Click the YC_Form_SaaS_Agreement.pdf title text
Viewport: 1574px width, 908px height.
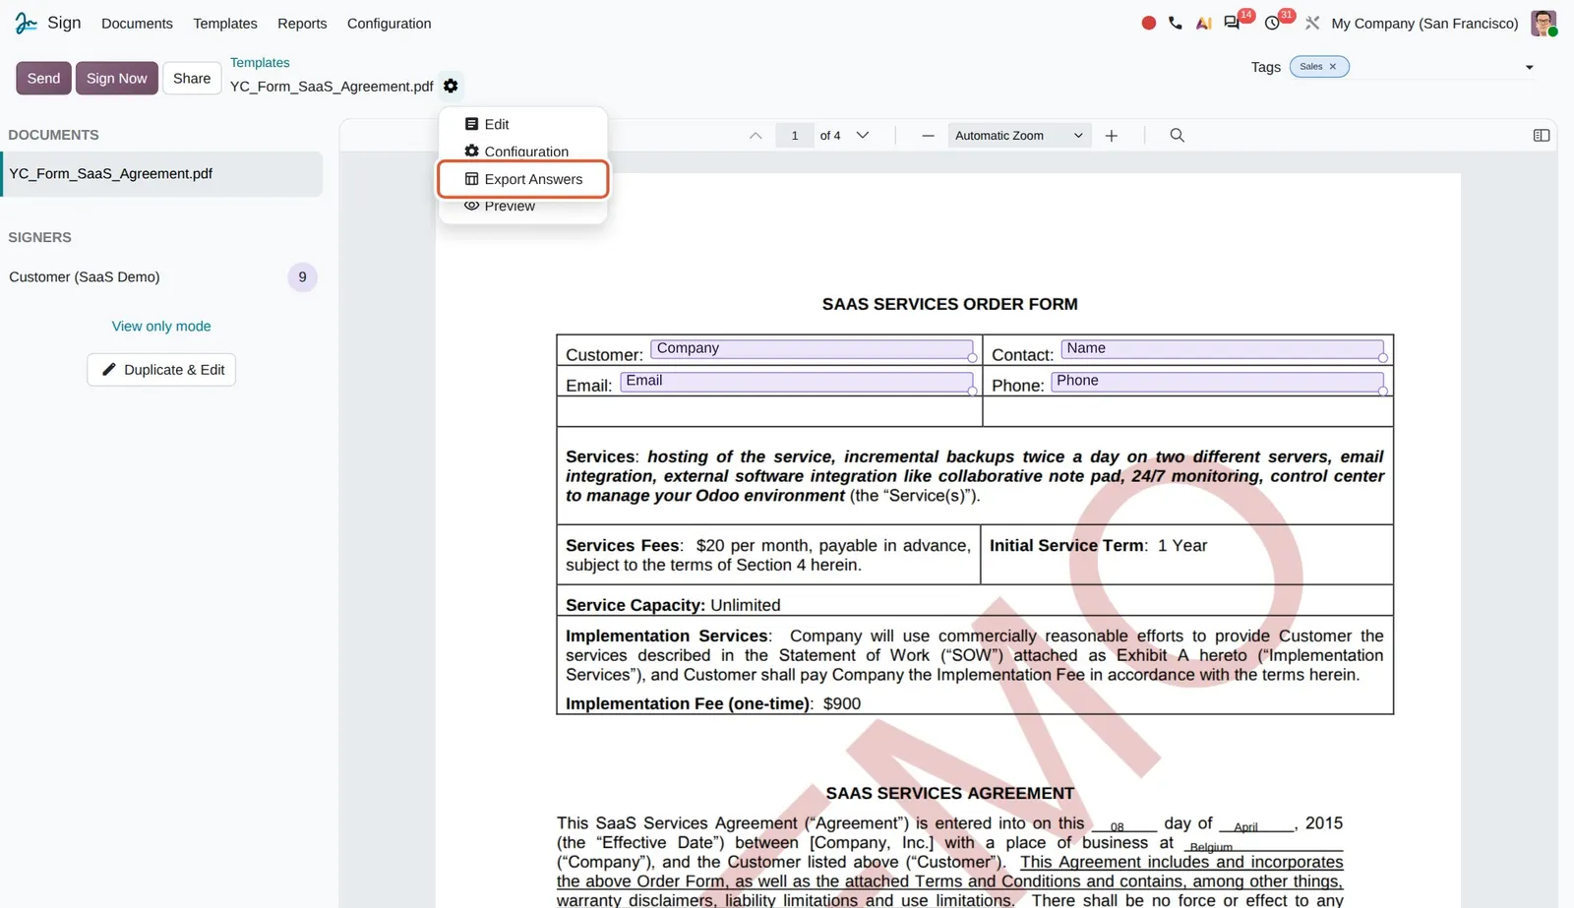(332, 87)
